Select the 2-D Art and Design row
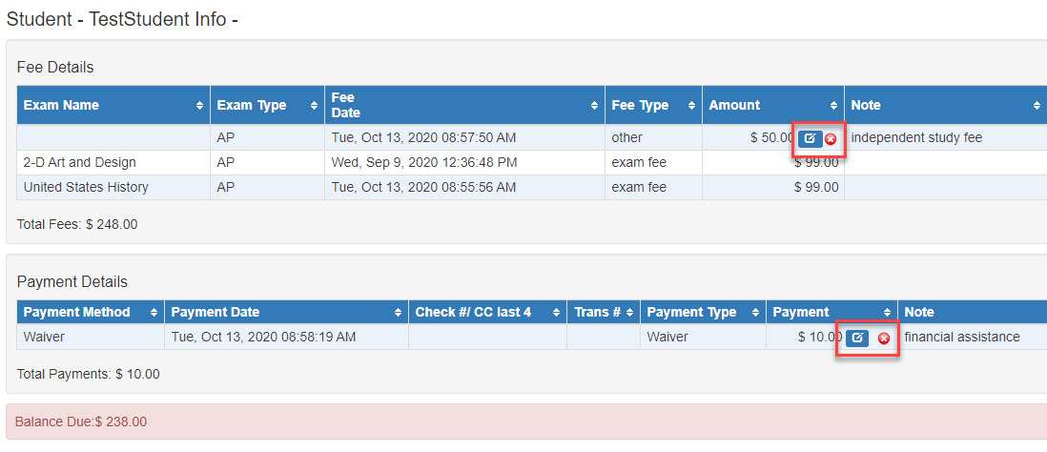The image size is (1047, 452). pyautogui.click(x=532, y=162)
